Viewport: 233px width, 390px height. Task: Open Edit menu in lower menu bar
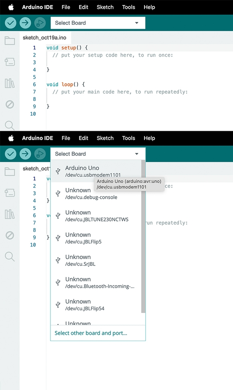83,138
